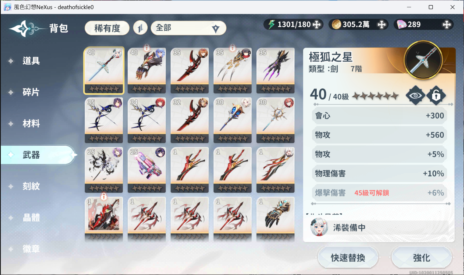The height and width of the screenshot is (275, 464).
Task: Select the level 25 pink cannon weapon
Action: (x=147, y=170)
